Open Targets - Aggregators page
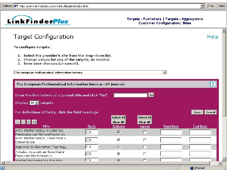227x170 pixels. 184,19
